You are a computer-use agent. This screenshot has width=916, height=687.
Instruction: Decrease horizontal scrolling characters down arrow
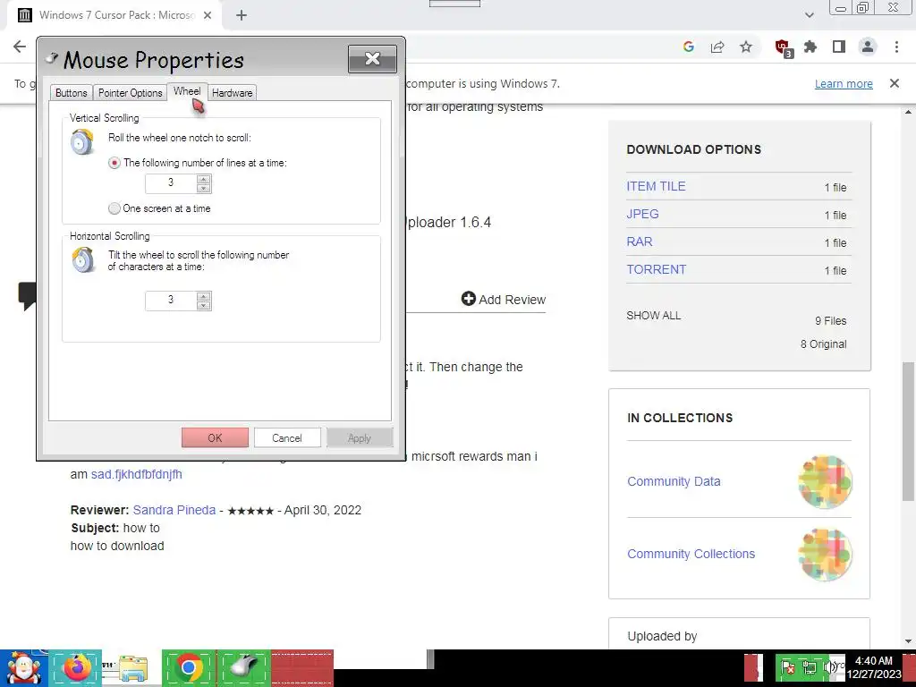(203, 305)
